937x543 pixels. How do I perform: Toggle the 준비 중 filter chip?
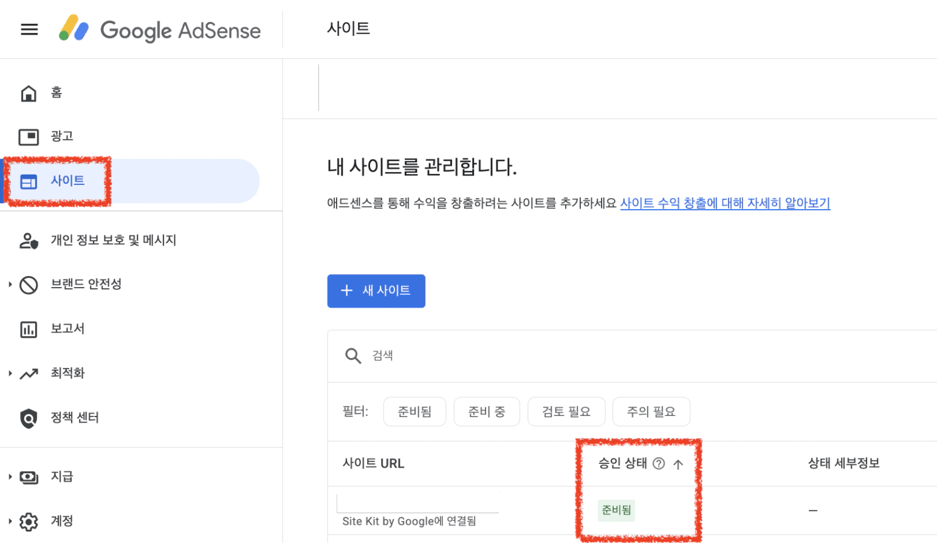coord(487,412)
